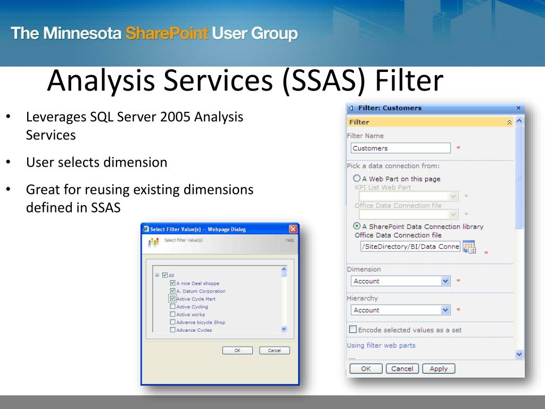Uncheck 'A. Datum Corporation' checkbox
This screenshot has width=545, height=409.
click(173, 291)
